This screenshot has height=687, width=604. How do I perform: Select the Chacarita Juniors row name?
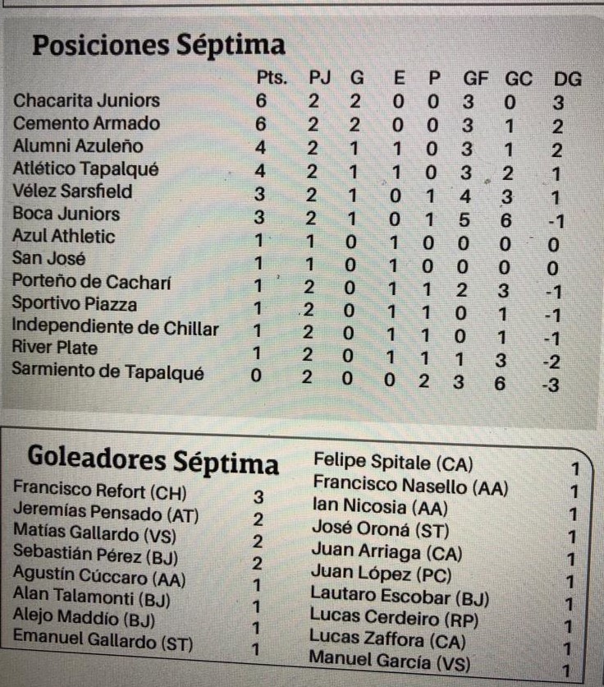tap(87, 101)
